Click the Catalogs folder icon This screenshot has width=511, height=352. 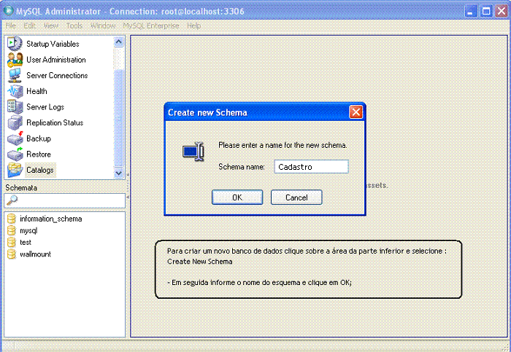(15, 170)
